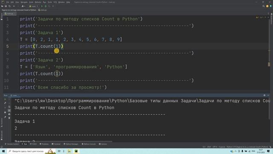This screenshot has height=154, width=273.
Task: Run 'main' with the green play icon
Action: (x=42, y=6)
